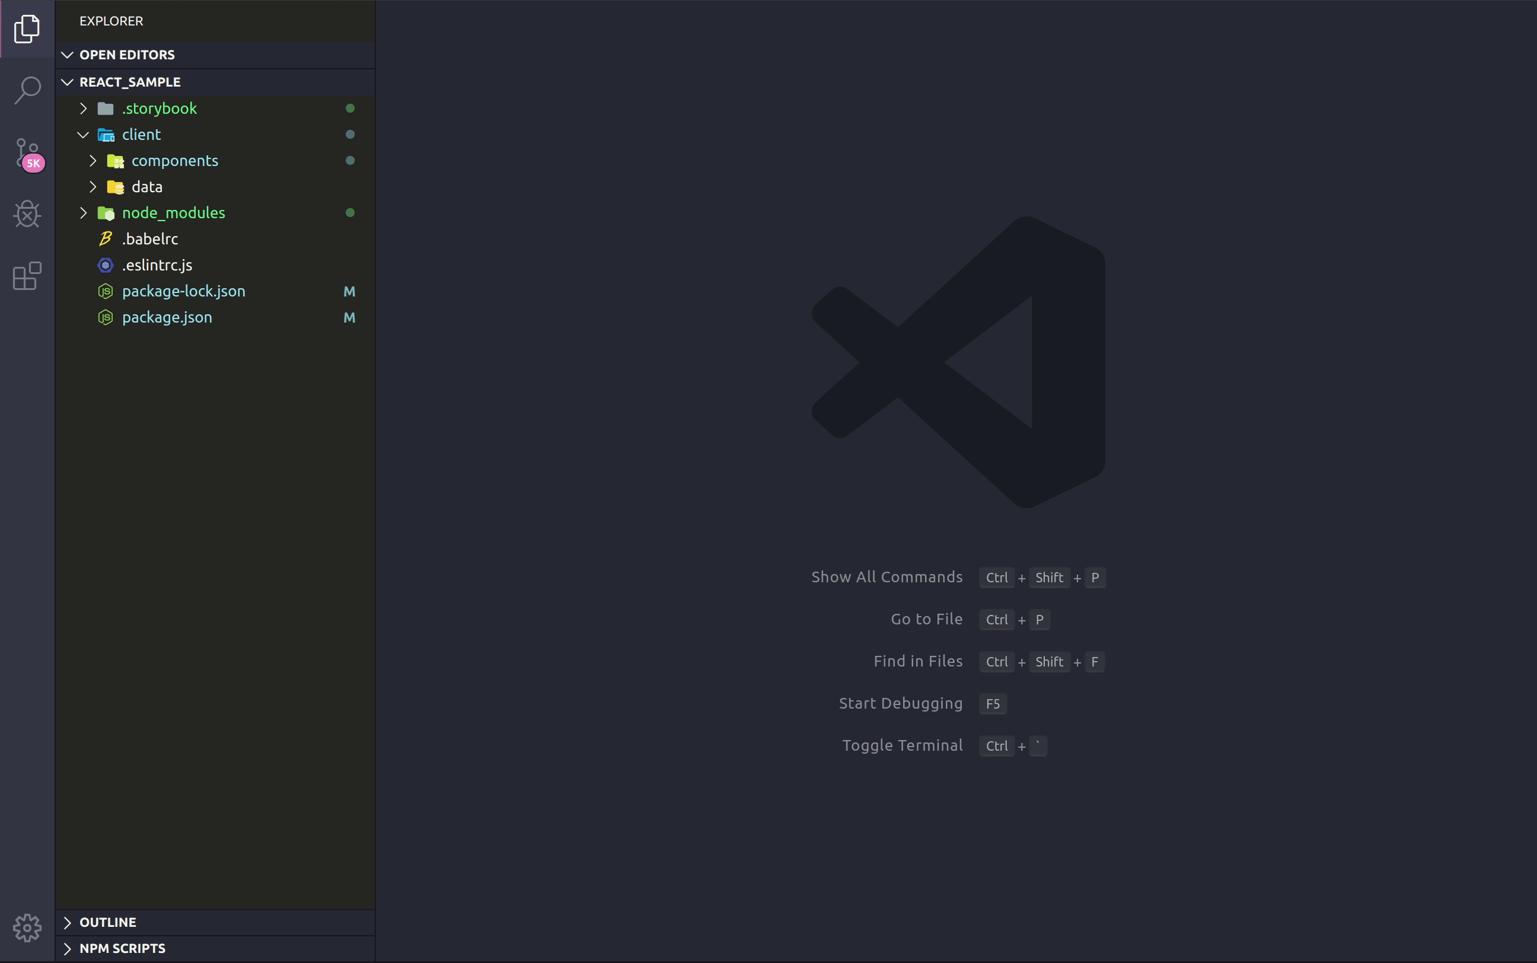Collapse the Open Editors section
Image resolution: width=1537 pixels, height=963 pixels.
click(x=68, y=55)
